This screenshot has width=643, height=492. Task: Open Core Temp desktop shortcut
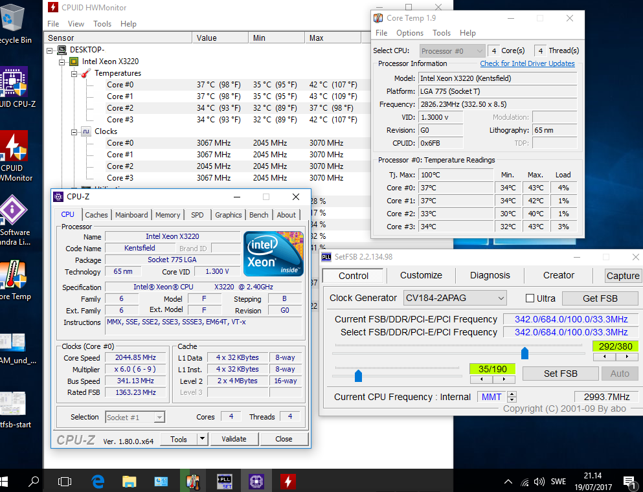(15, 280)
